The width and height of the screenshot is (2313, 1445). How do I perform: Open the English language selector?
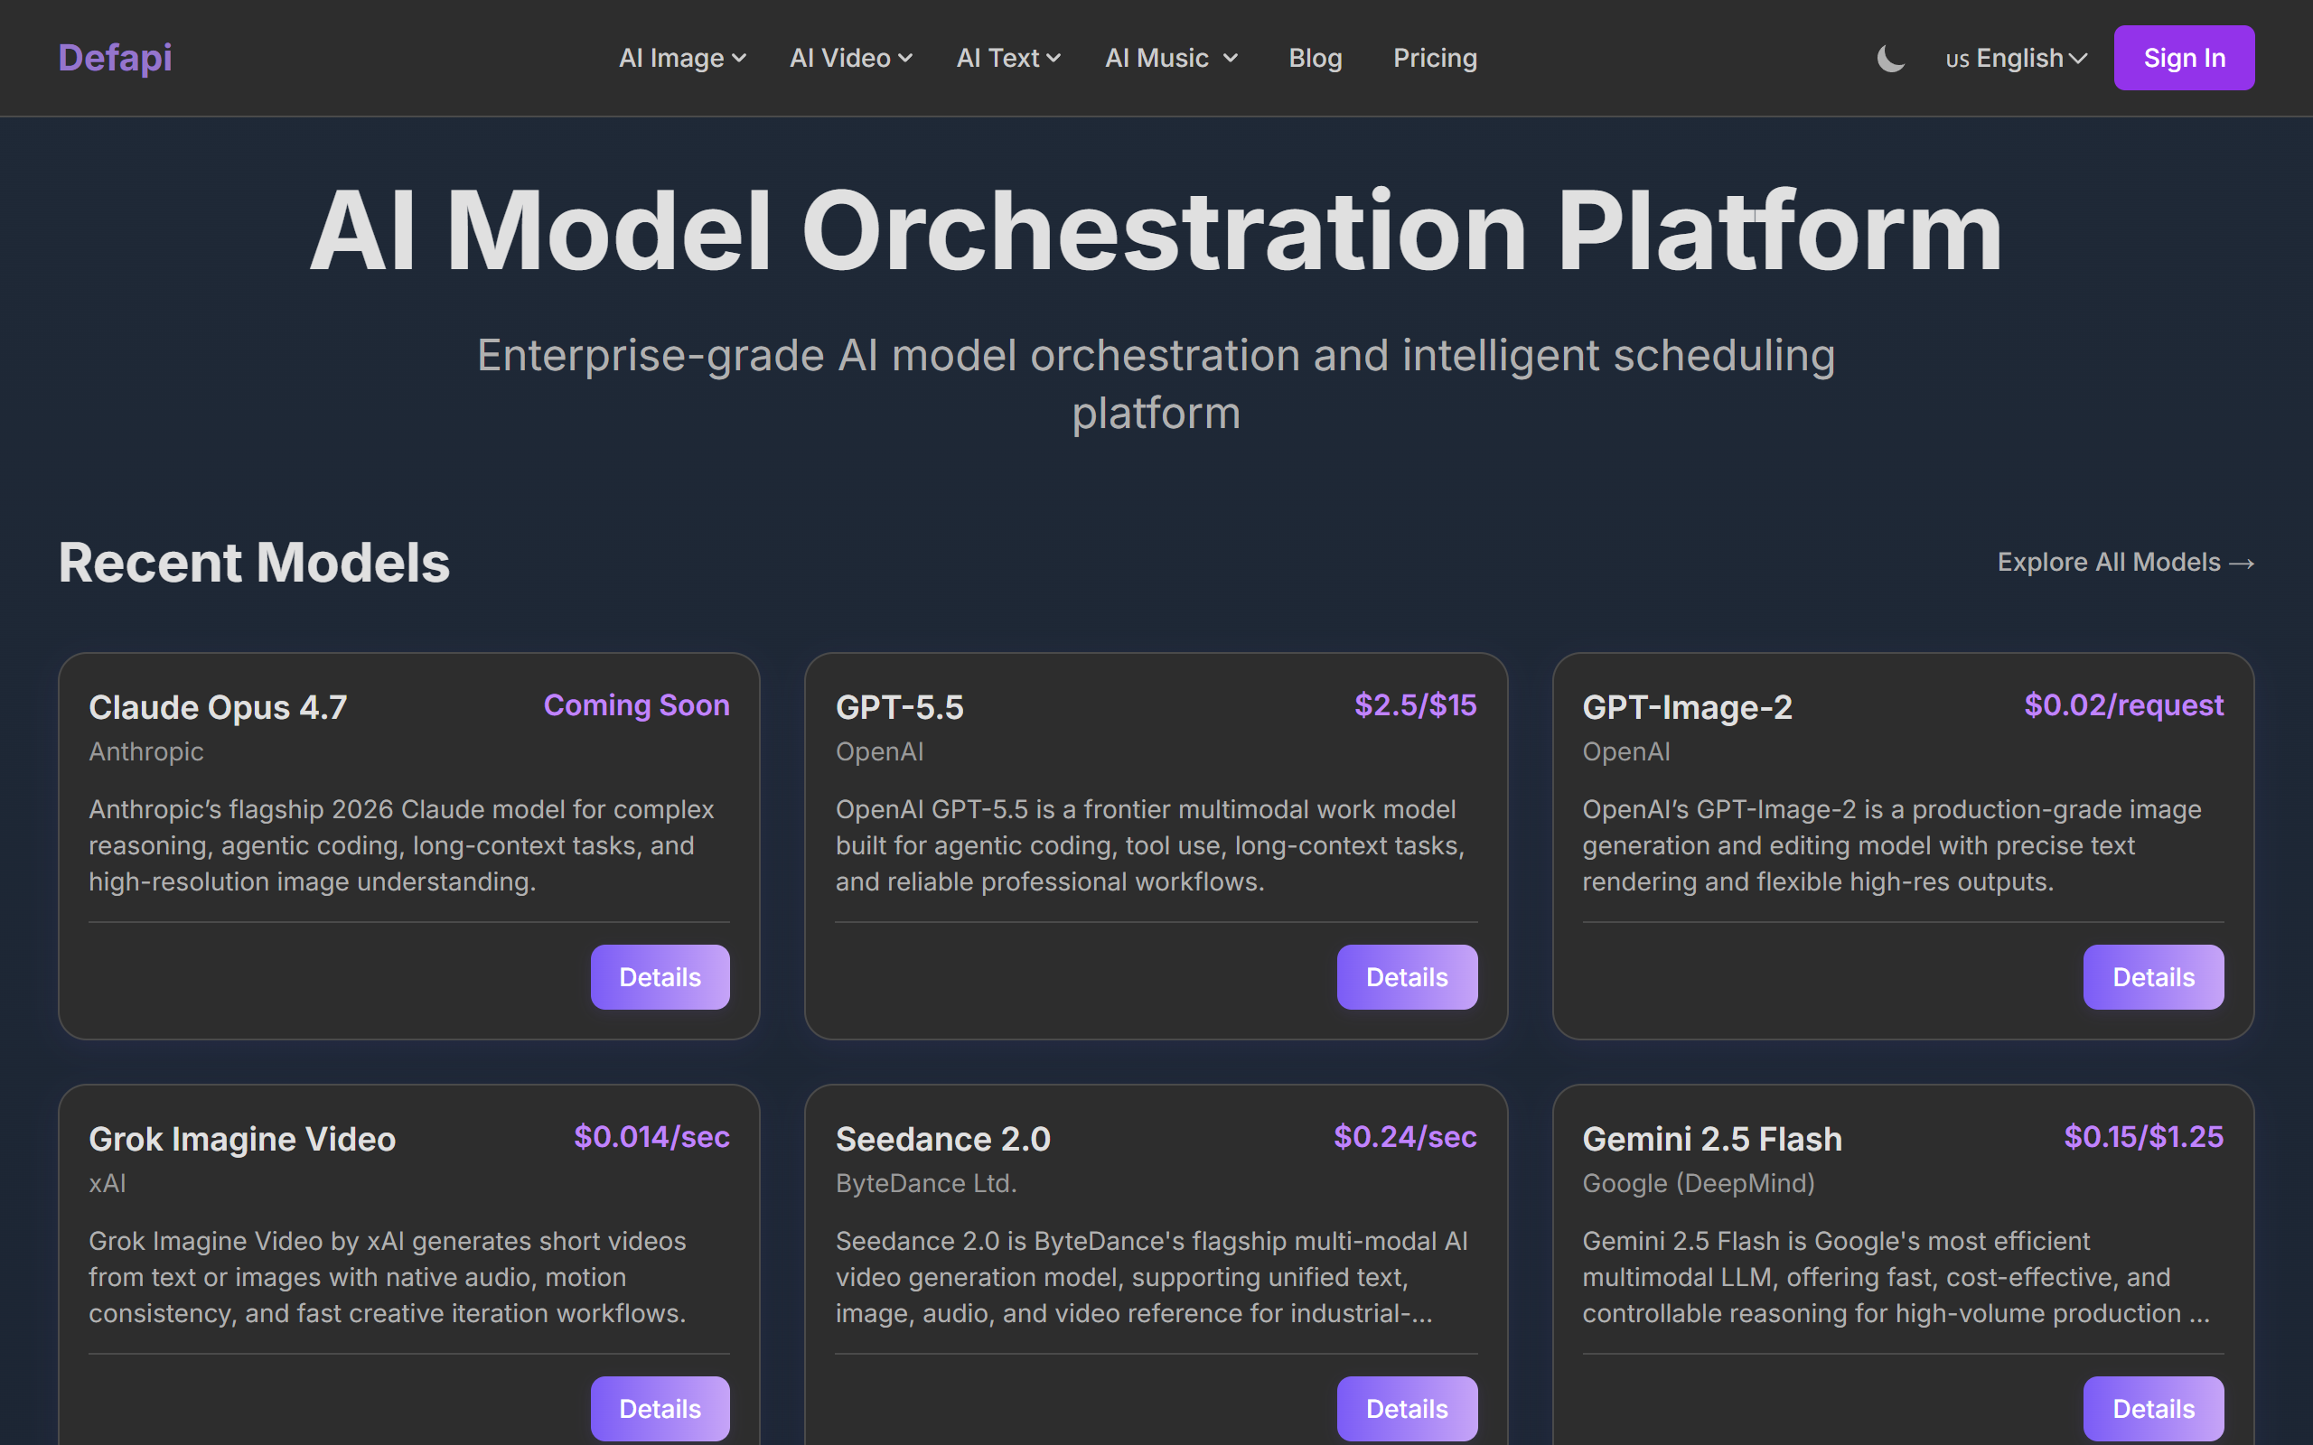pyautogui.click(x=2016, y=59)
